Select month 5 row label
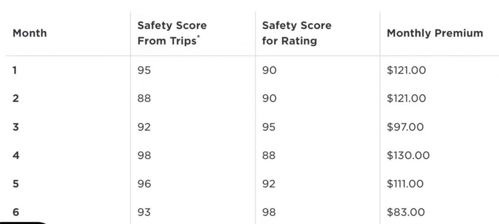 point(16,184)
